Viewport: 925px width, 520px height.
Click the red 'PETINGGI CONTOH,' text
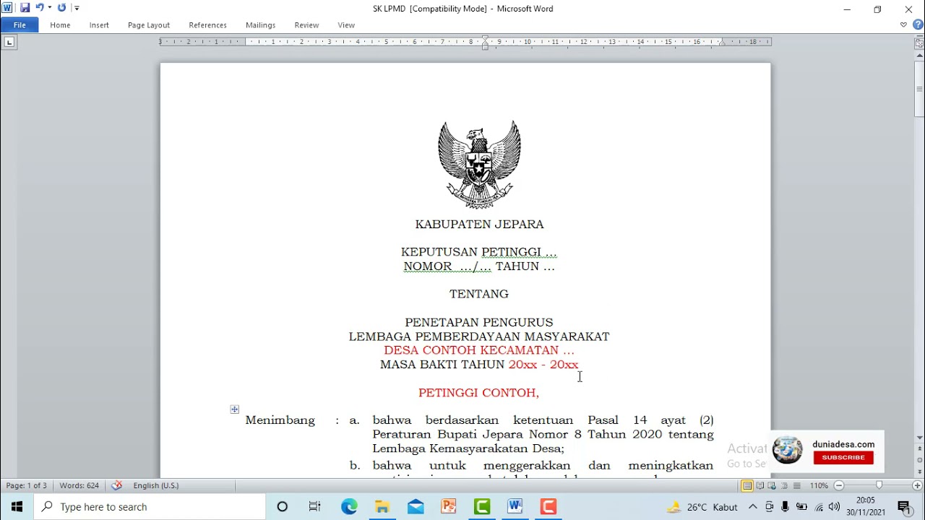coord(478,393)
